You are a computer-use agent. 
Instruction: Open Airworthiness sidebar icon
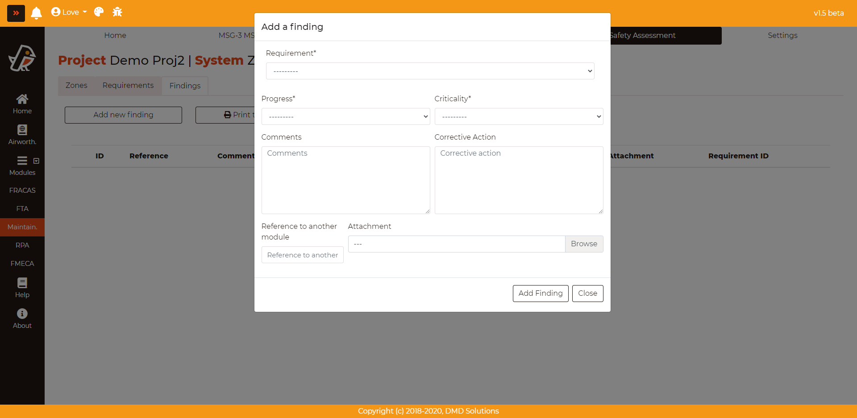[x=22, y=135]
